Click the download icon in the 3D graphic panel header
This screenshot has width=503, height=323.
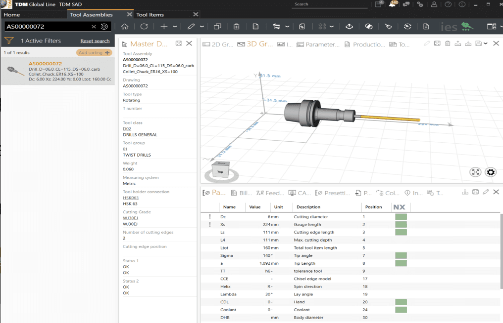tap(468, 43)
